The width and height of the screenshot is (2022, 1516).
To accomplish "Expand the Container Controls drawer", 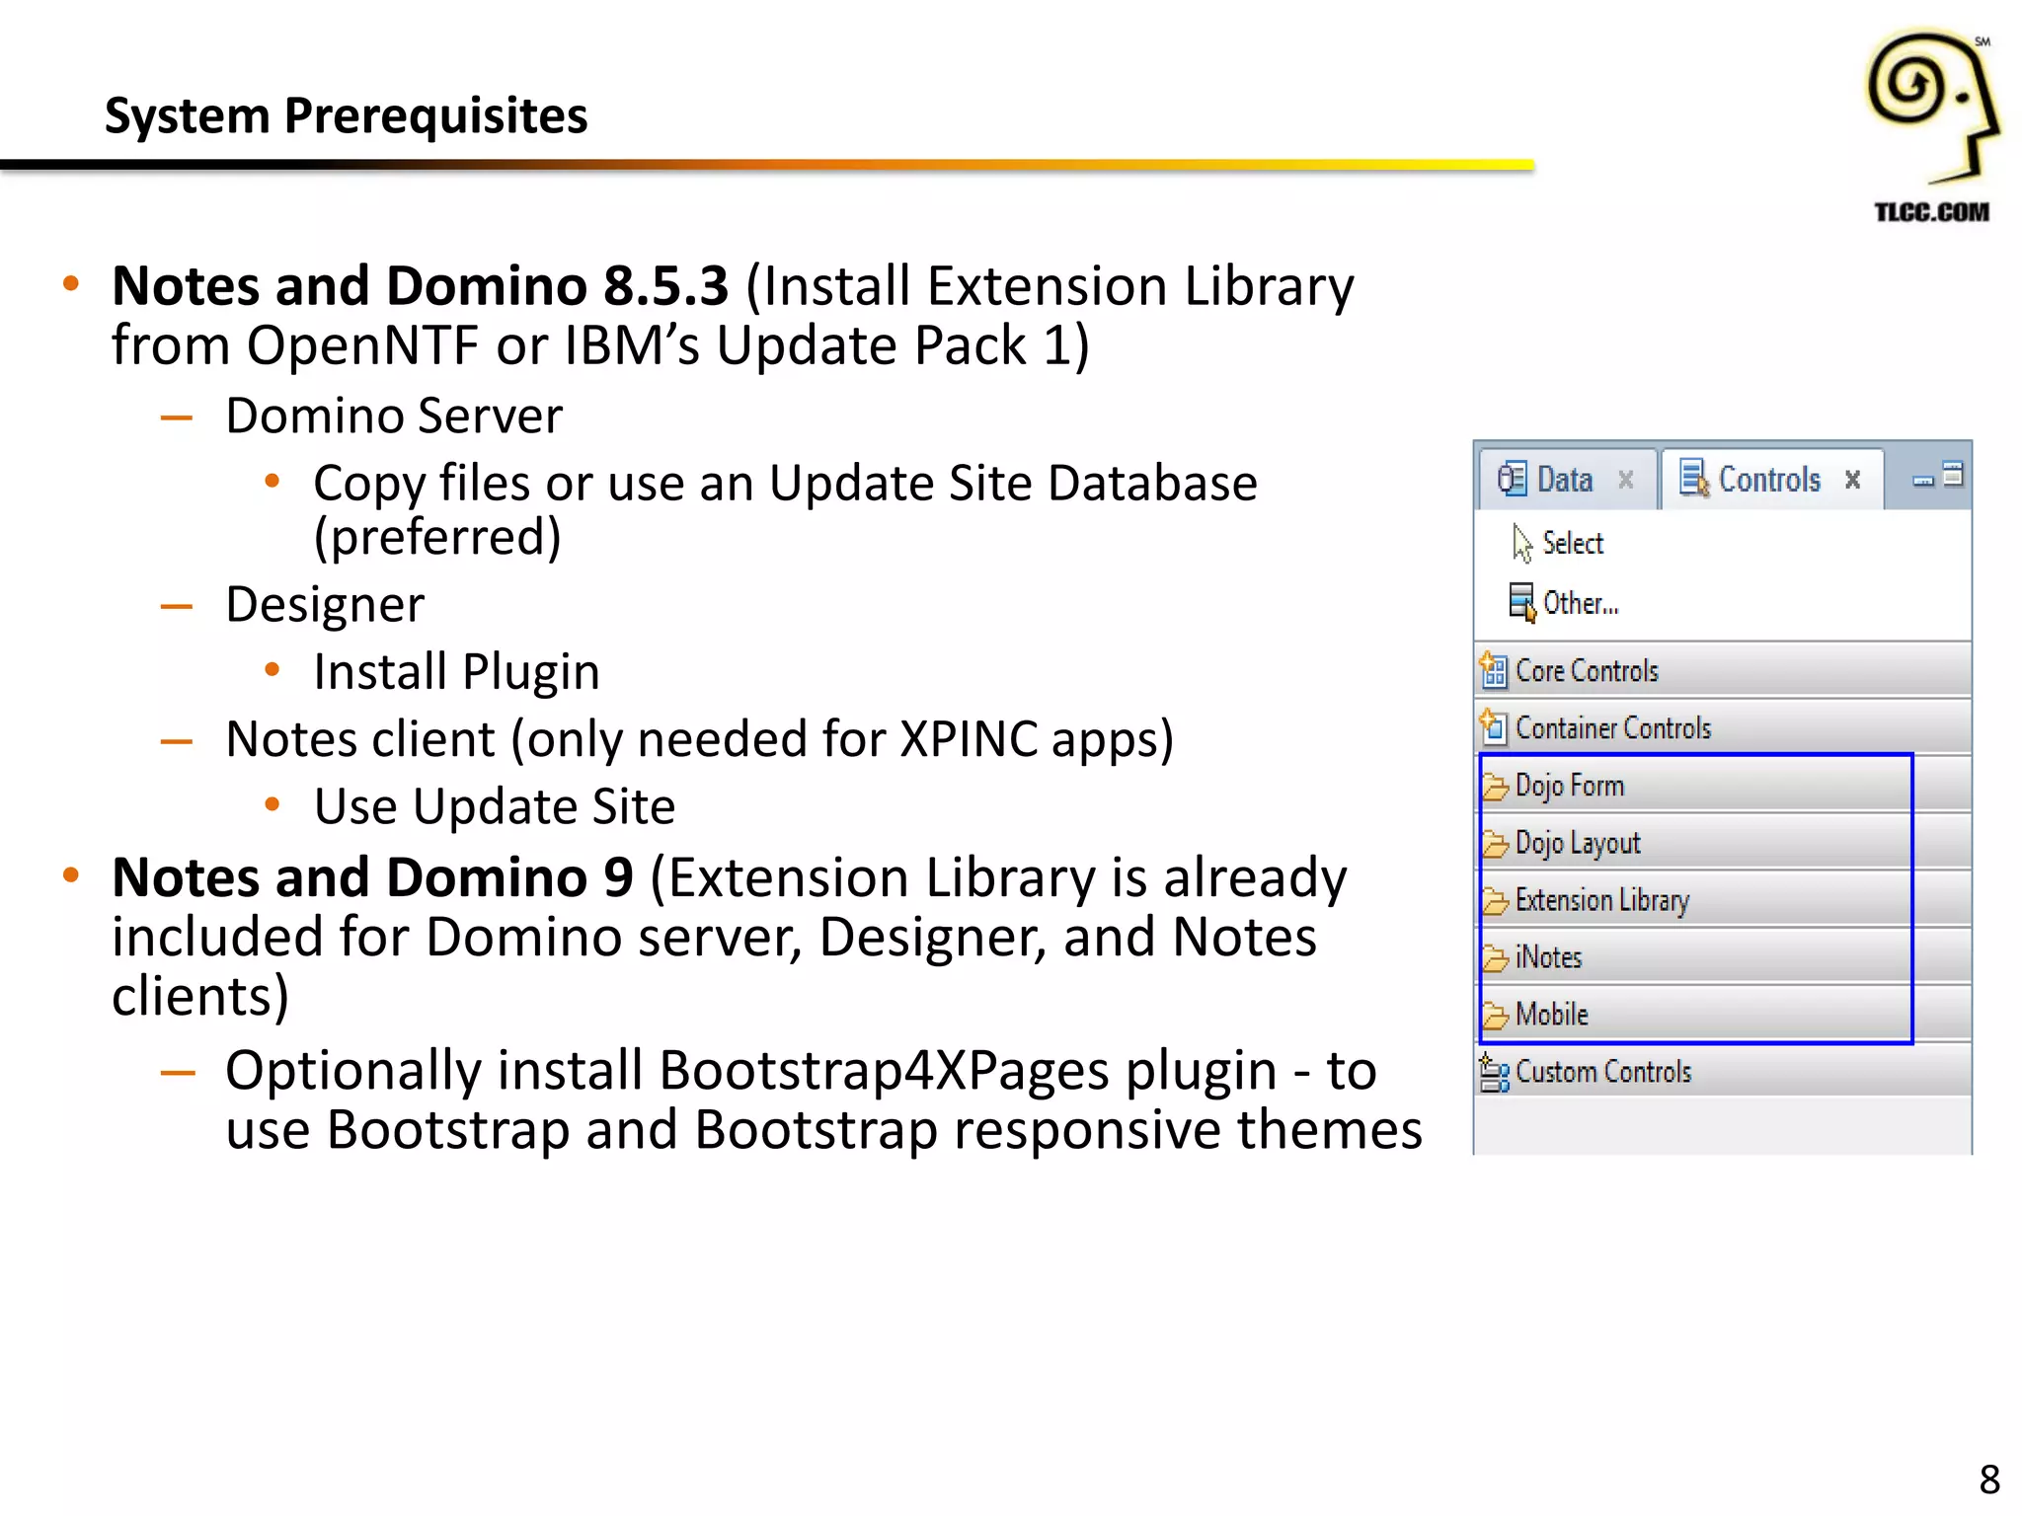I will (x=1722, y=728).
